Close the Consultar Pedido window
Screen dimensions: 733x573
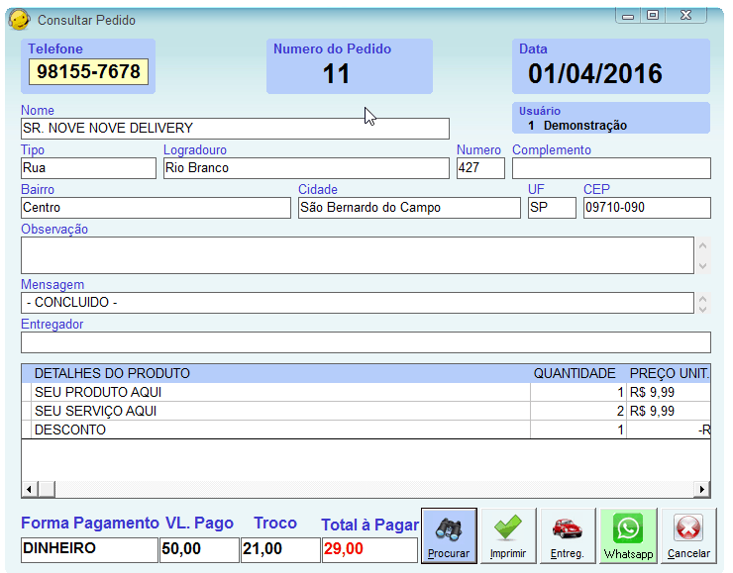[685, 16]
